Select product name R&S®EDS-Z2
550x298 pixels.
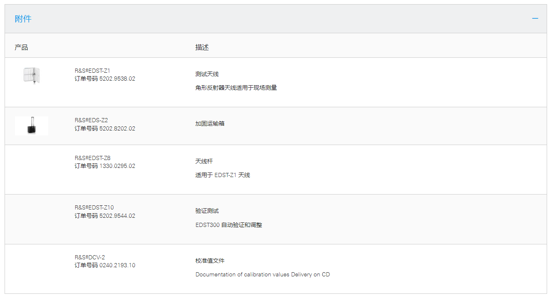(91, 120)
